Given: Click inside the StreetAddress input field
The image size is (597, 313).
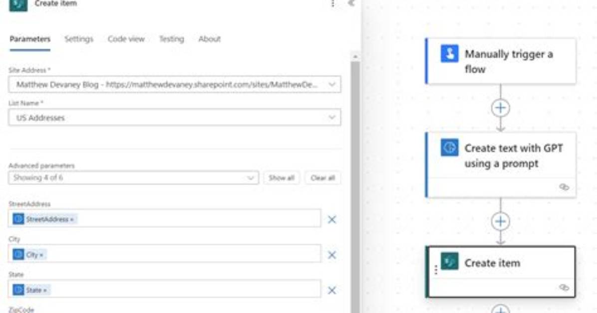Looking at the screenshot, I should tap(165, 219).
